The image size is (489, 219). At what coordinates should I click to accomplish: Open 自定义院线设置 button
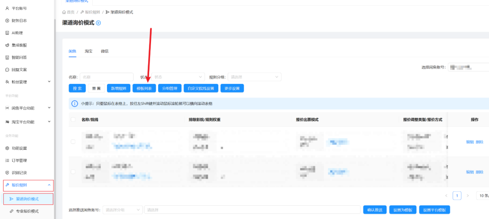[x=201, y=89]
